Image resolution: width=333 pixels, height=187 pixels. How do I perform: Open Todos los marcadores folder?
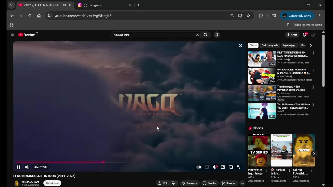[x=304, y=25]
